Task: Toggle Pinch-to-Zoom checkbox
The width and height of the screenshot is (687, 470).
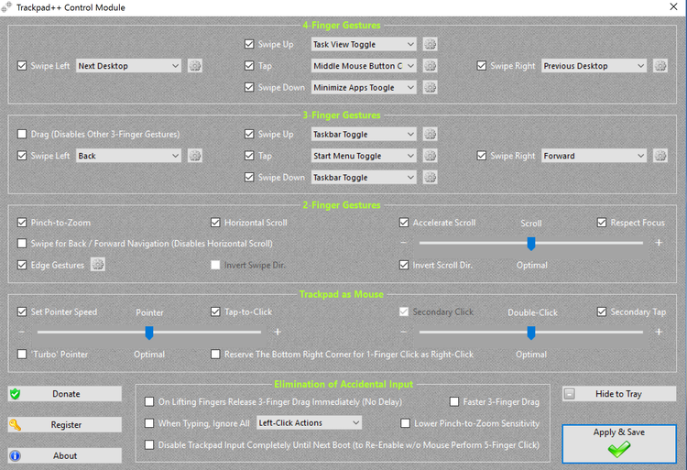Action: tap(22, 223)
